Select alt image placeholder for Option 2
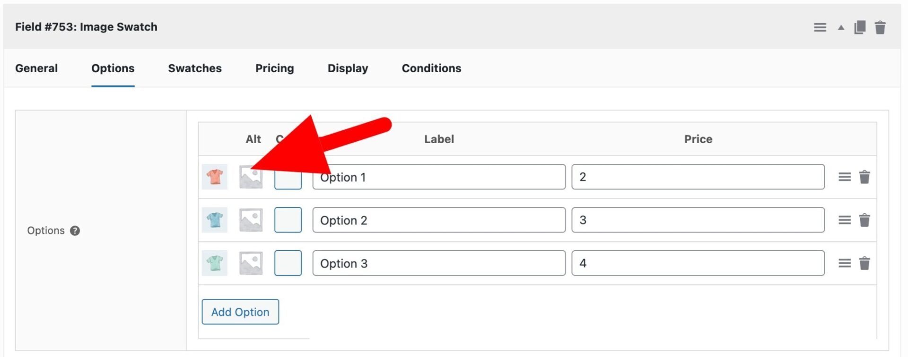 tap(251, 220)
